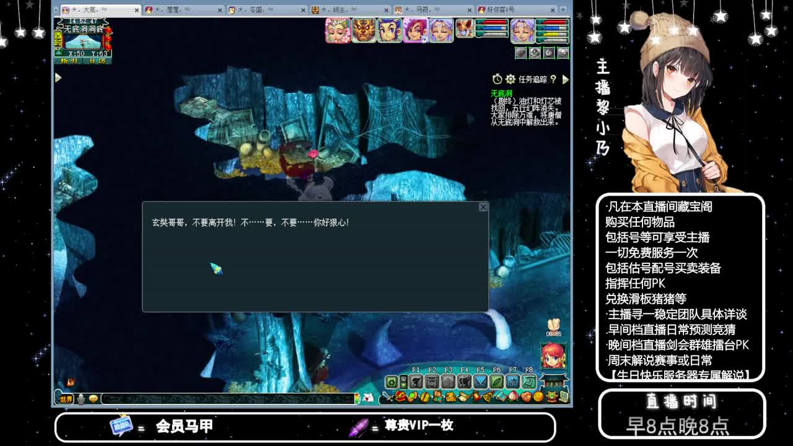This screenshot has width=793, height=446.
Task: Use the F2 skill shortcut slot
Action: coord(432,382)
